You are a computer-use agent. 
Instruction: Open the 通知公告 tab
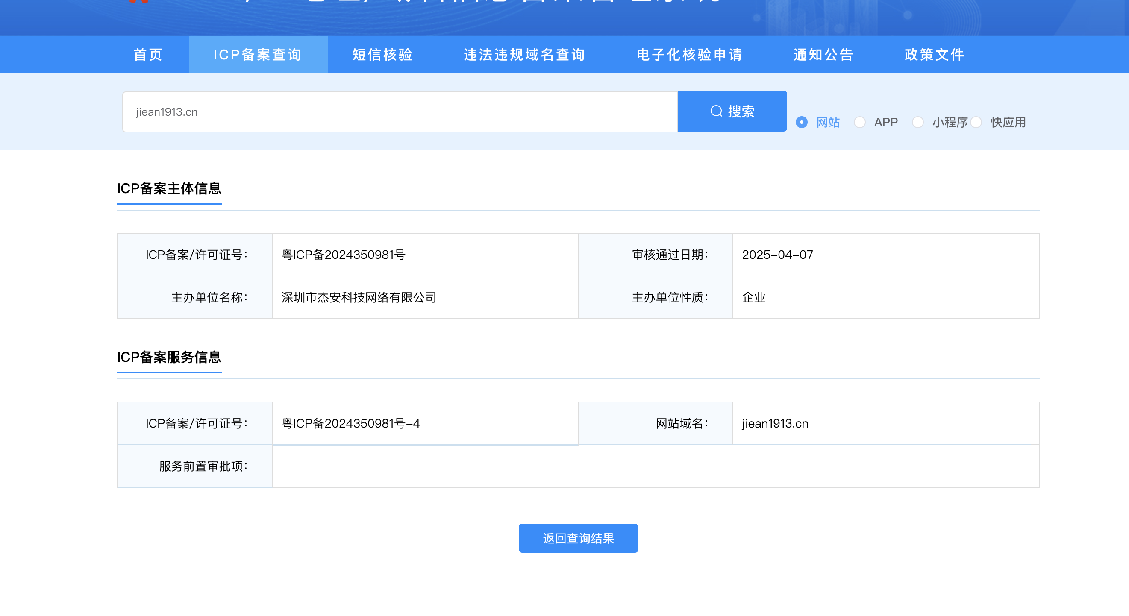823,55
